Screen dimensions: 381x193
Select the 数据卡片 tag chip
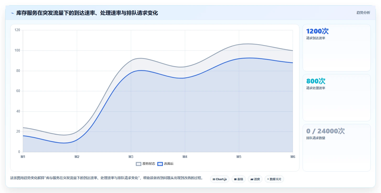click(x=274, y=179)
